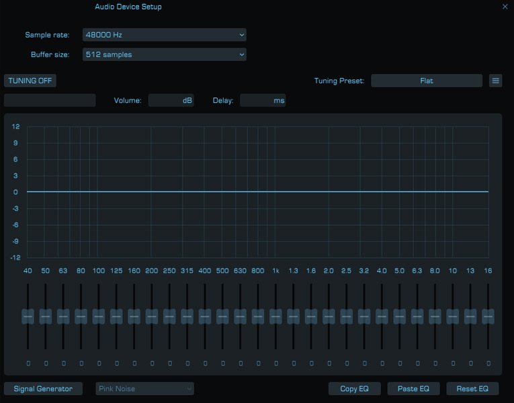Click the 5.0 kHz band slider handle

[399, 316]
